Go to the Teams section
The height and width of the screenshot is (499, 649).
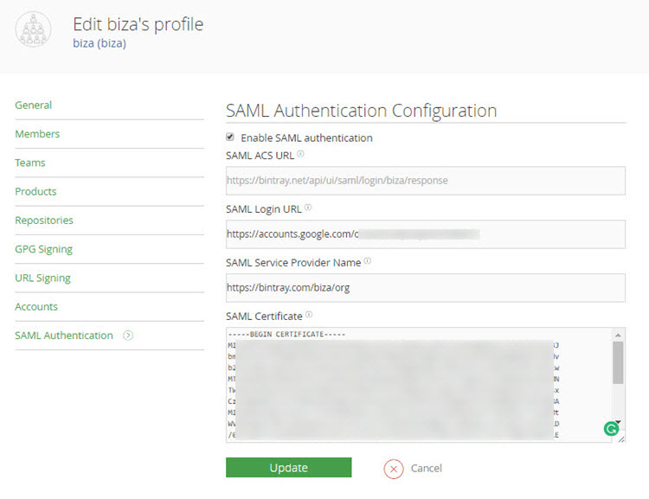pyautogui.click(x=29, y=163)
